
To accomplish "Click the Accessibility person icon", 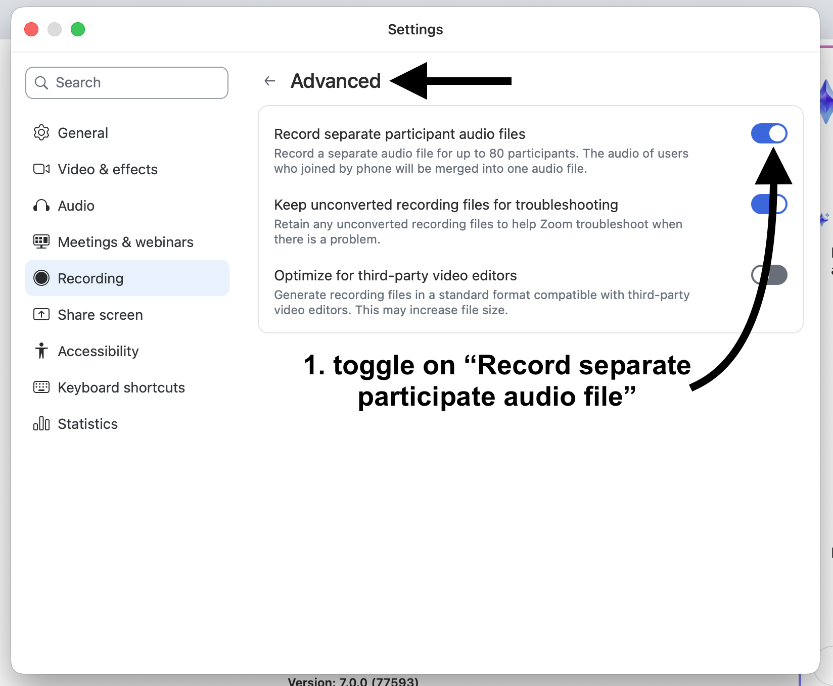I will (41, 351).
